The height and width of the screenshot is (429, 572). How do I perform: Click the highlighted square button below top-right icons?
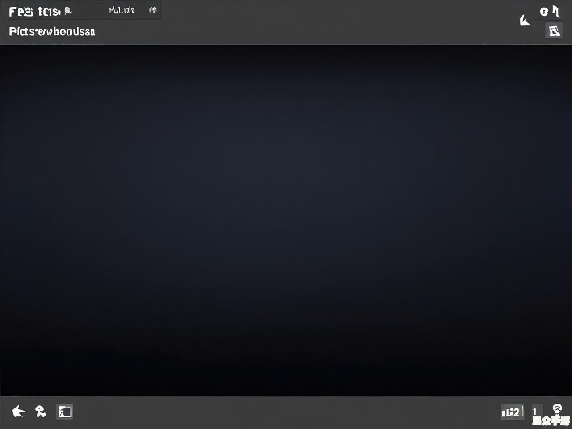tap(554, 30)
